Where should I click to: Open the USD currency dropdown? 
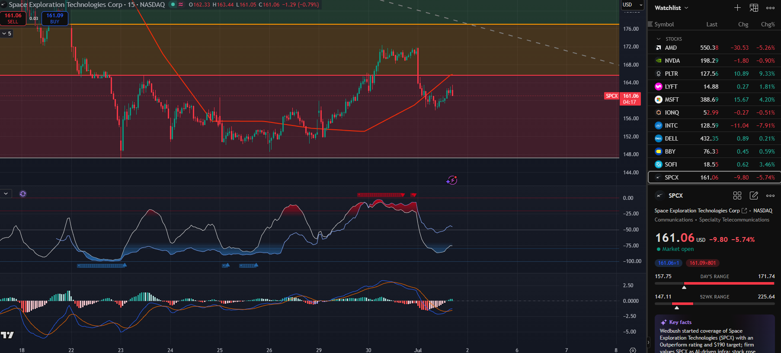click(633, 5)
